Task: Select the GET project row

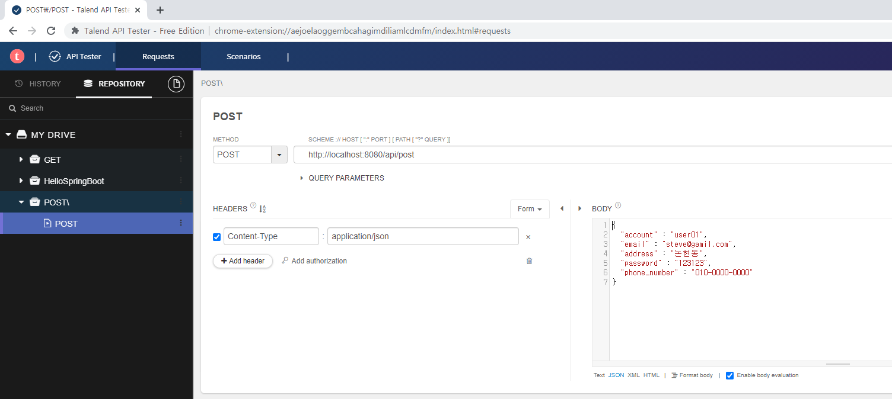Action: tap(97, 159)
